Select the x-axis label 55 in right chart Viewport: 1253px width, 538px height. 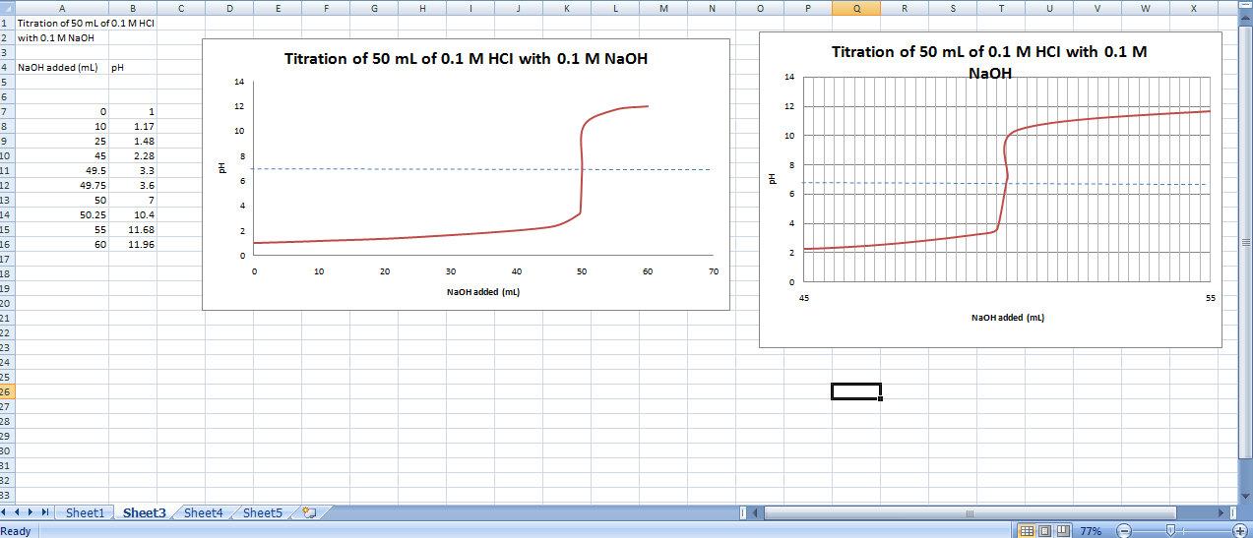(1210, 297)
